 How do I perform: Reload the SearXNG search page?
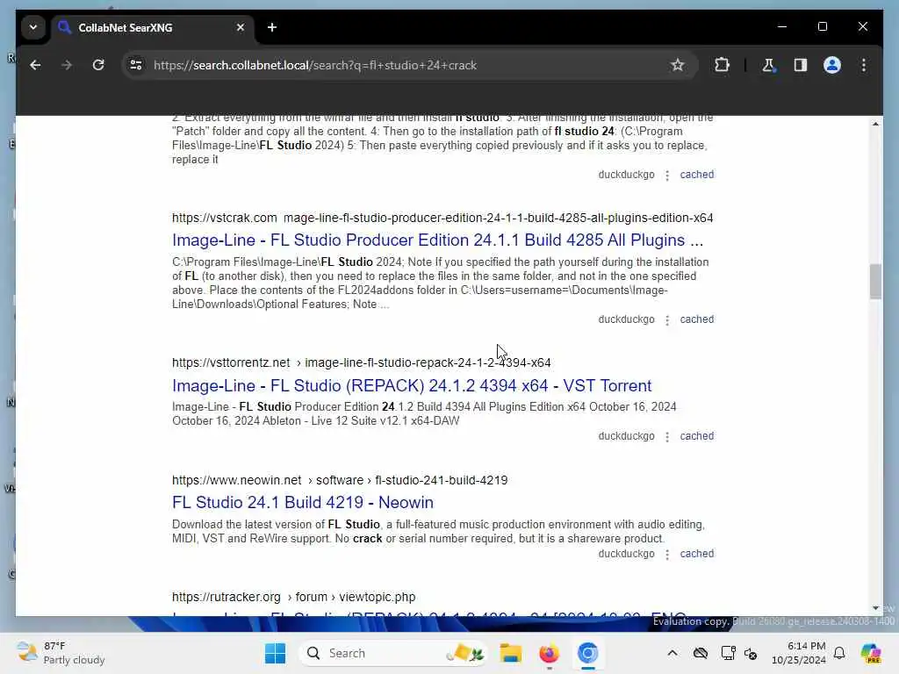(x=98, y=65)
